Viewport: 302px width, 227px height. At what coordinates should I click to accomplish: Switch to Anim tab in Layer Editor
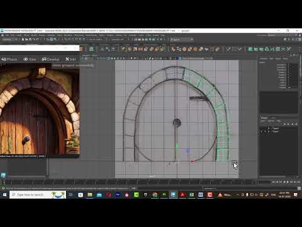(x=274, y=118)
